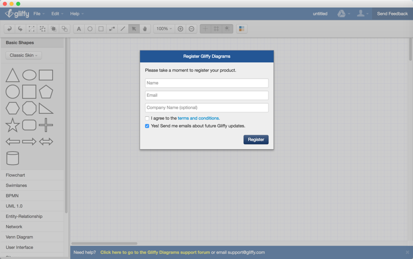The width and height of the screenshot is (413, 259).
Task: Toggle the grid display button
Action: coord(216,29)
